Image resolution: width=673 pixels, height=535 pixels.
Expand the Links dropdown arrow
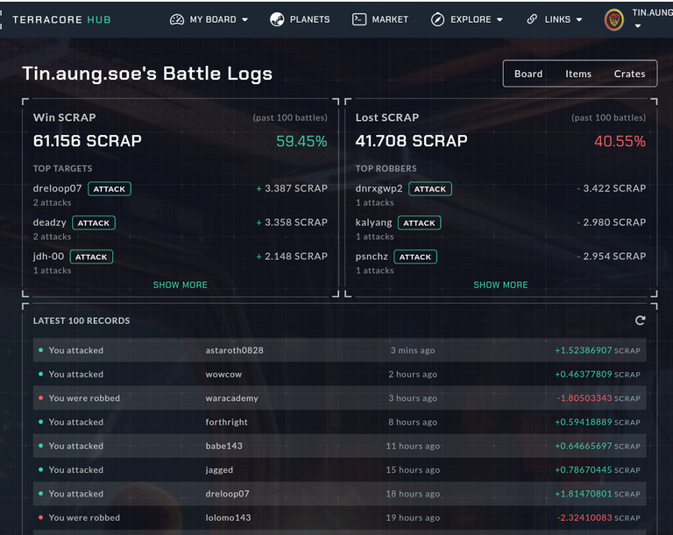579,20
